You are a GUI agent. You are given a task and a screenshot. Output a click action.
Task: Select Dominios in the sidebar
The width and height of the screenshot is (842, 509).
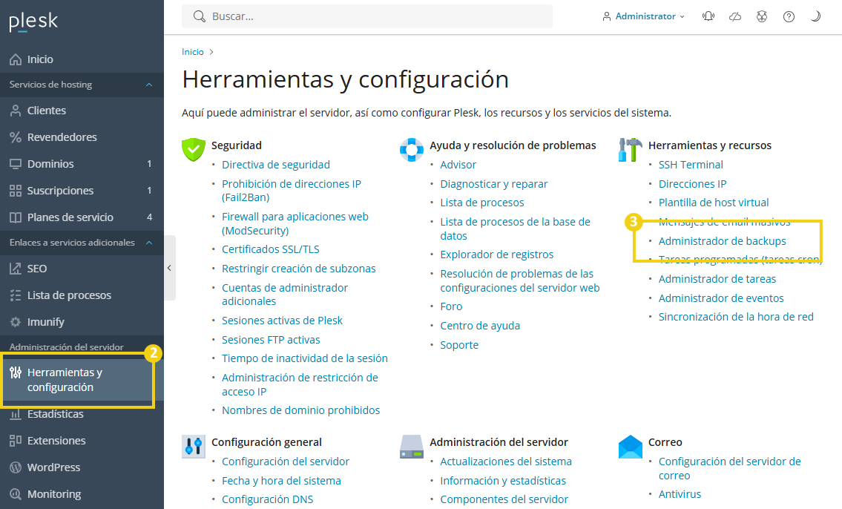[x=49, y=163]
